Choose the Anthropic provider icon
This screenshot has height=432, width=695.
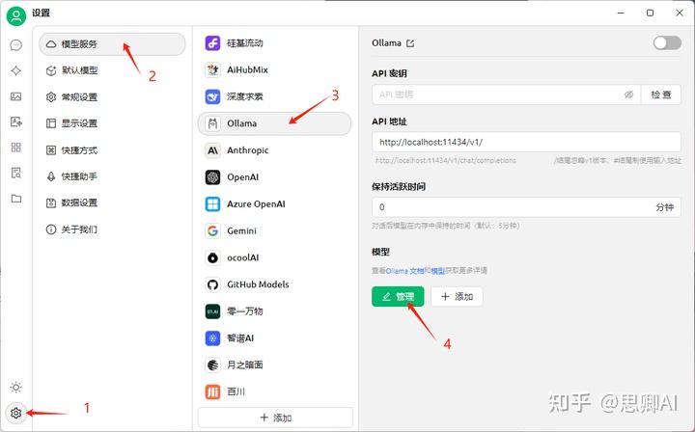pos(212,150)
